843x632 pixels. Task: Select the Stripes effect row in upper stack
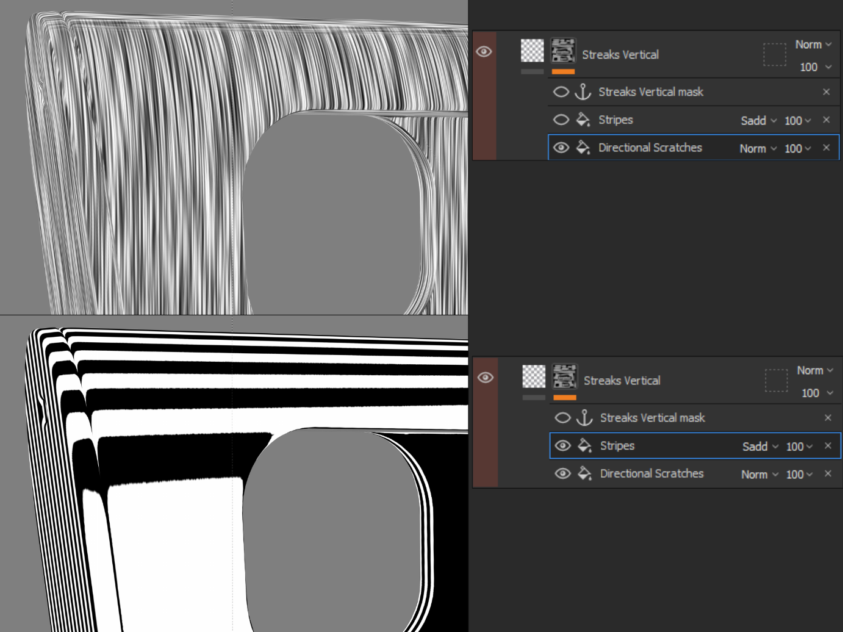pyautogui.click(x=694, y=120)
